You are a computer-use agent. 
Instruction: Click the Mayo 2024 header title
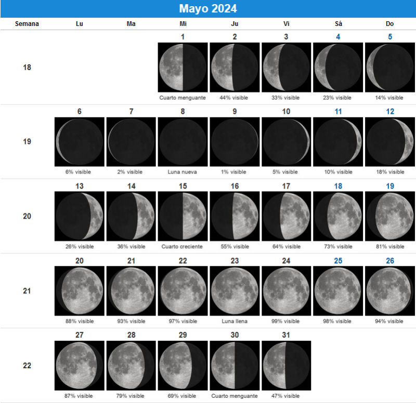coord(208,9)
